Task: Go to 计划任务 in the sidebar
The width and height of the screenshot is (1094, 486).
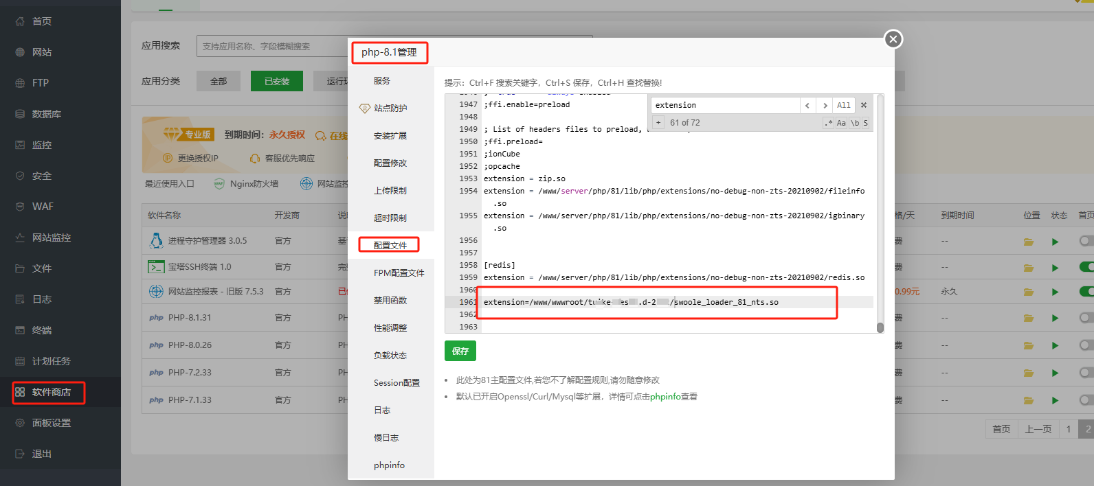Action: [x=51, y=361]
